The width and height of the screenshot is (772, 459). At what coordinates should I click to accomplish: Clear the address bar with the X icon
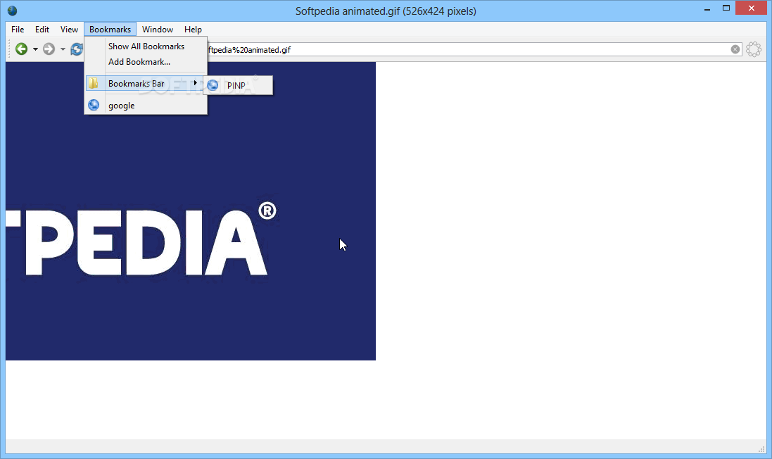point(735,49)
